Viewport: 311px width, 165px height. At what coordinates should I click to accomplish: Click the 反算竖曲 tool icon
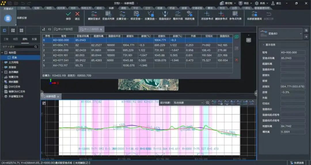point(151,14)
